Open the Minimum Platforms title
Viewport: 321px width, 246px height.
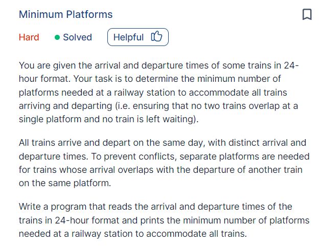(x=66, y=14)
